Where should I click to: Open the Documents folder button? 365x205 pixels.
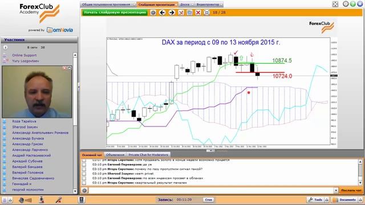pyautogui.click(x=345, y=200)
